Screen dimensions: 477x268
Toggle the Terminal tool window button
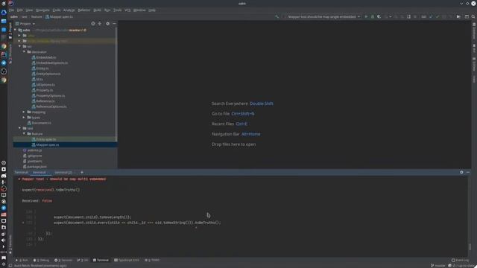point(101,260)
